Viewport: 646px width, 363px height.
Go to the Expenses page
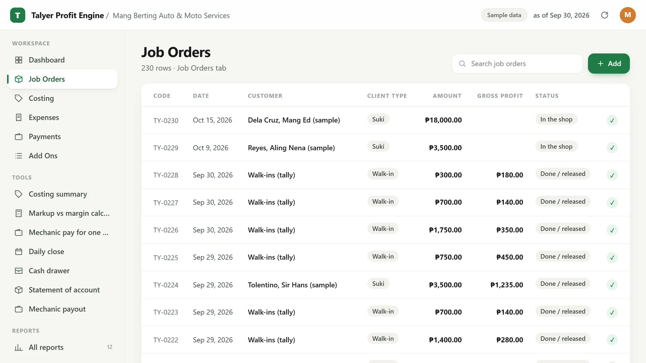click(62, 117)
